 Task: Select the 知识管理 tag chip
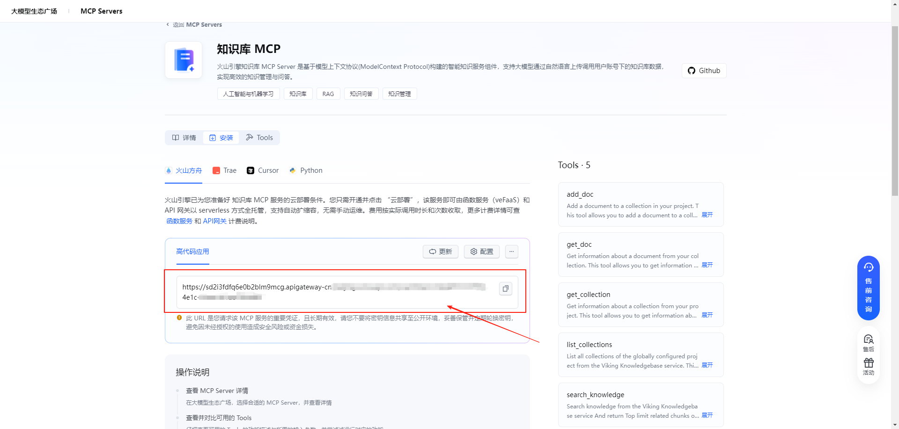click(x=399, y=94)
